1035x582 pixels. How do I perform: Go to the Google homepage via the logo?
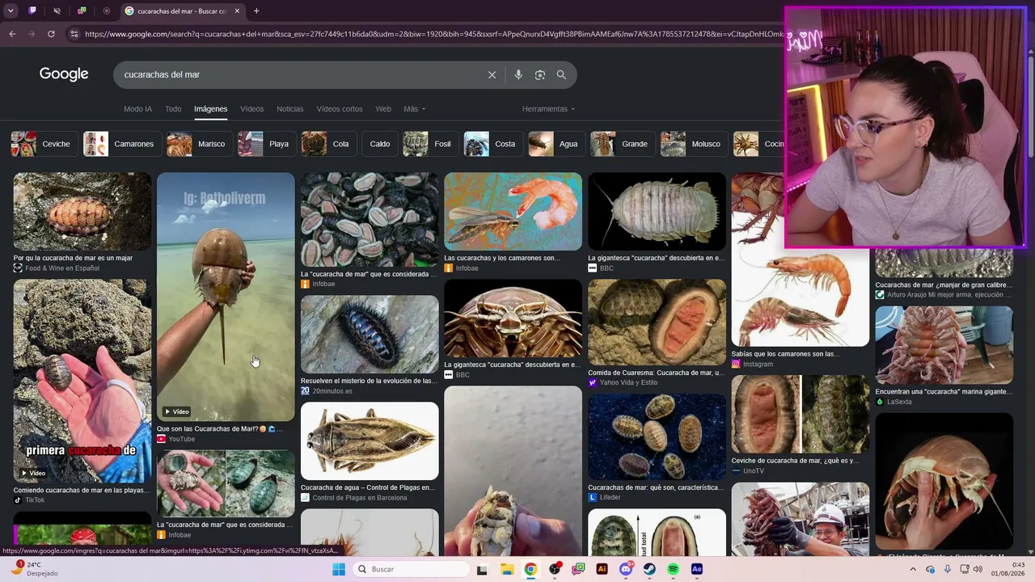64,74
